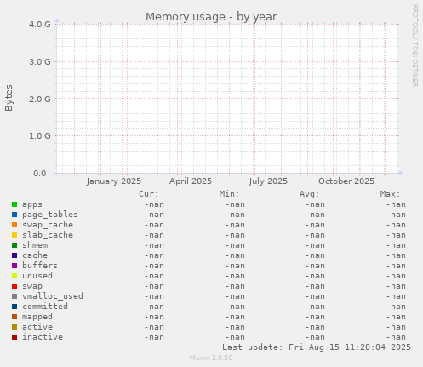The height and width of the screenshot is (367, 423).
Task: Click the 'vmalloc_used' legend label
Action: pos(53,296)
